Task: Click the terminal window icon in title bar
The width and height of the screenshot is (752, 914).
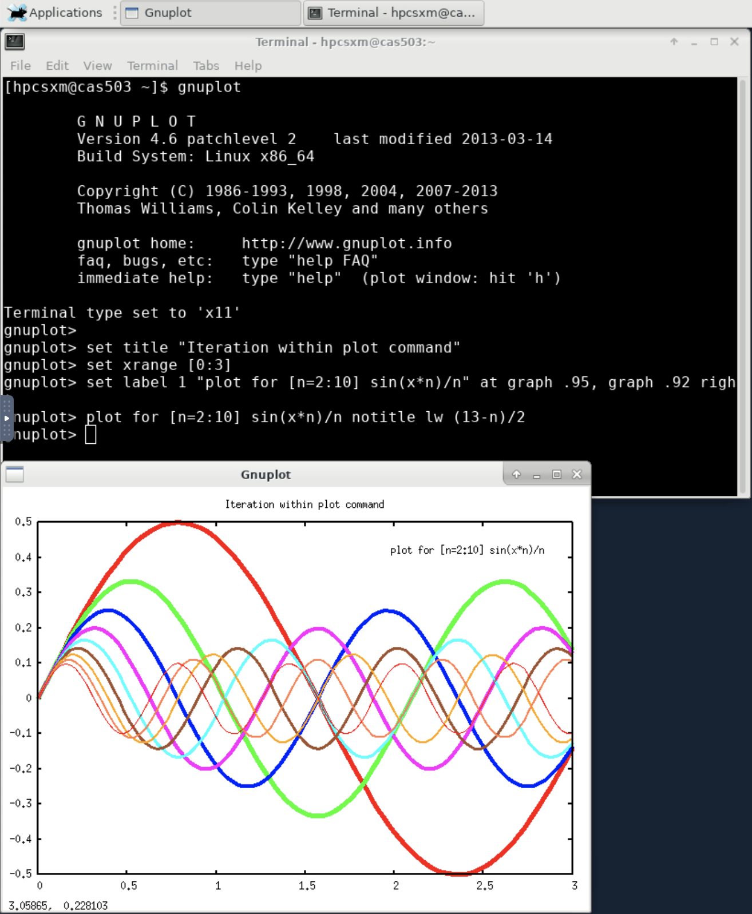Action: coord(14,41)
